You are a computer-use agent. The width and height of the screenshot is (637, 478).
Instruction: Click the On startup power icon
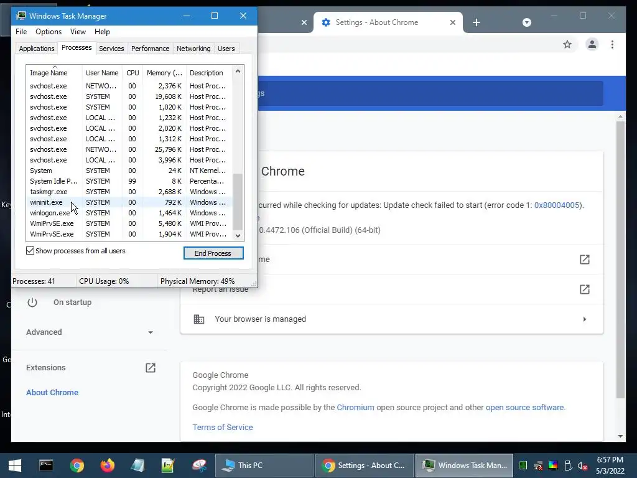coord(32,302)
